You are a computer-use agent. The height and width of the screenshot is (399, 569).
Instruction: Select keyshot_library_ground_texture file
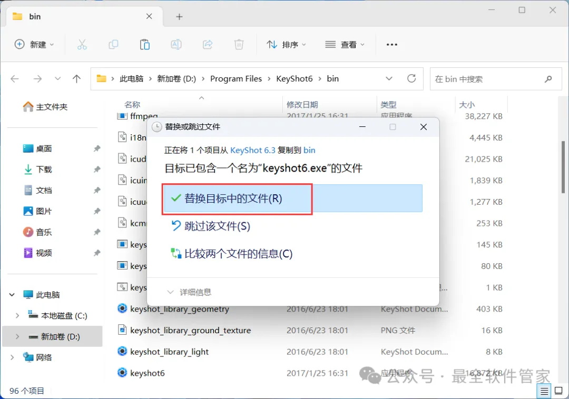191,330
